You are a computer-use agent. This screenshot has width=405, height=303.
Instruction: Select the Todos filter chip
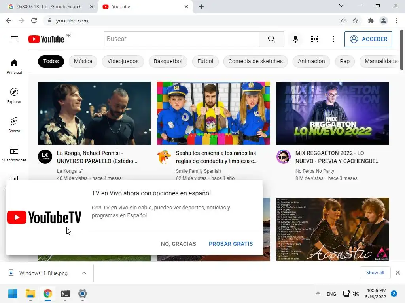(51, 61)
